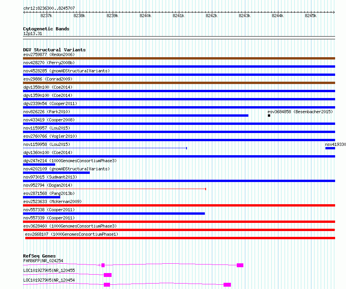The height and width of the screenshot is (289, 346).
Task: Click the chr12:8236300..8245707 coordinates label
Action: [49, 9]
